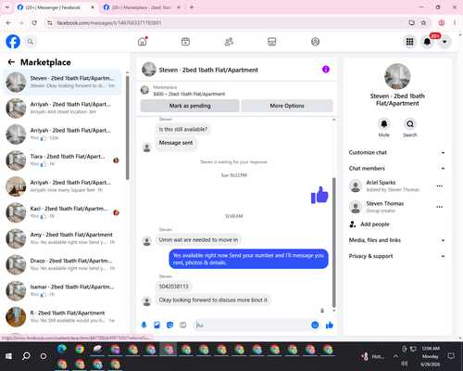The image size is (463, 371).
Task: Search in conversation icon
Action: click(410, 124)
